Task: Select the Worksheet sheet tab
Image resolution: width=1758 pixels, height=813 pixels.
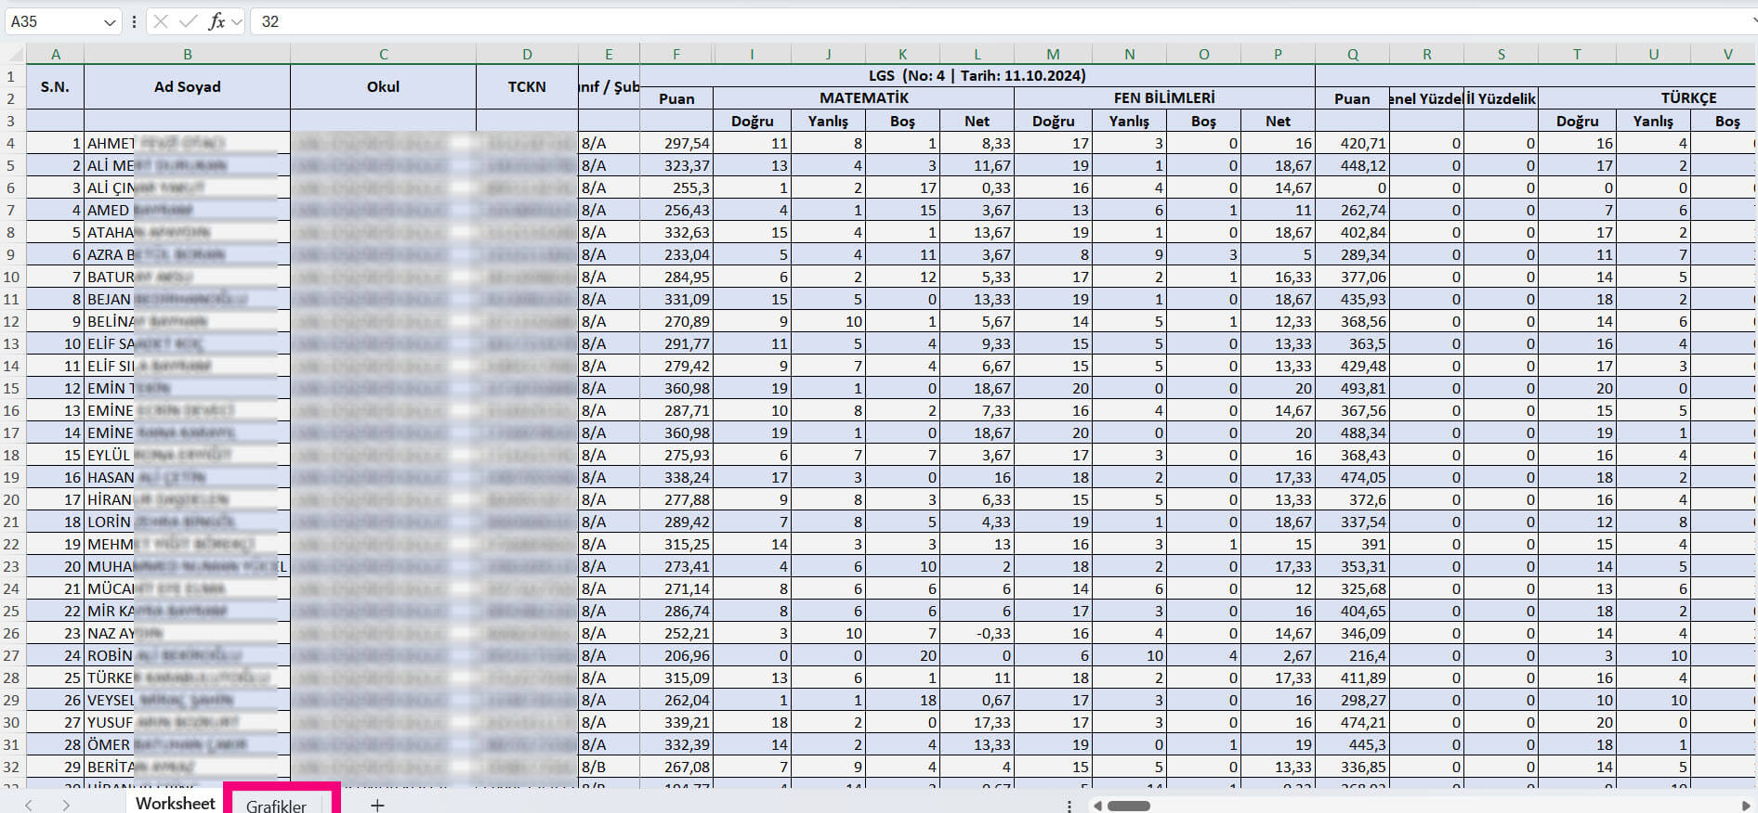Action: (x=175, y=804)
